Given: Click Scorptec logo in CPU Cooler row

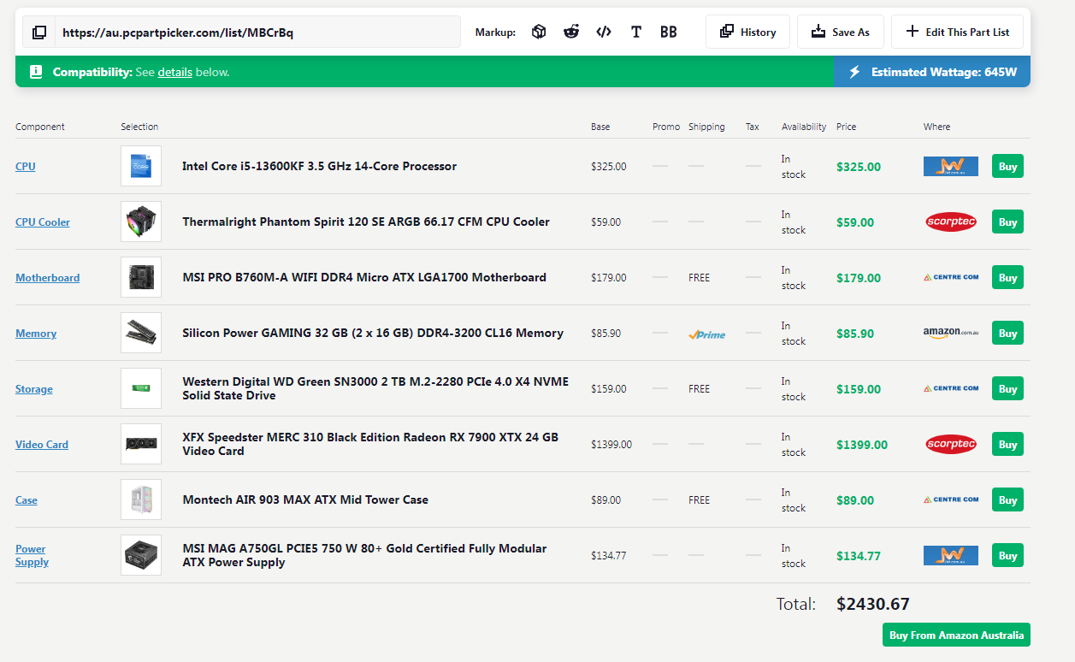Looking at the screenshot, I should click(x=950, y=222).
